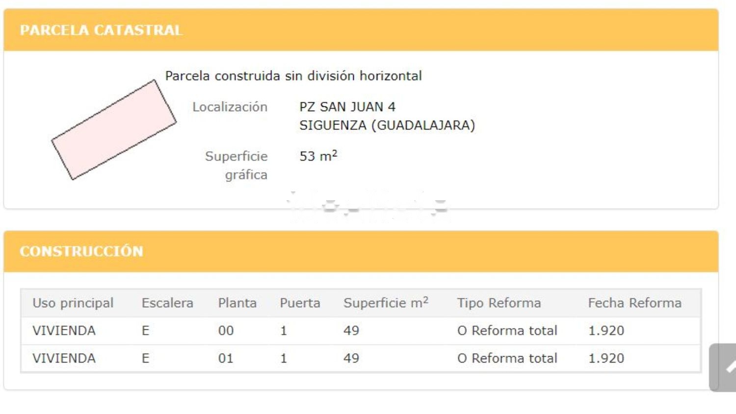Click the Uso principal column header
The width and height of the screenshot is (736, 414).
(73, 303)
